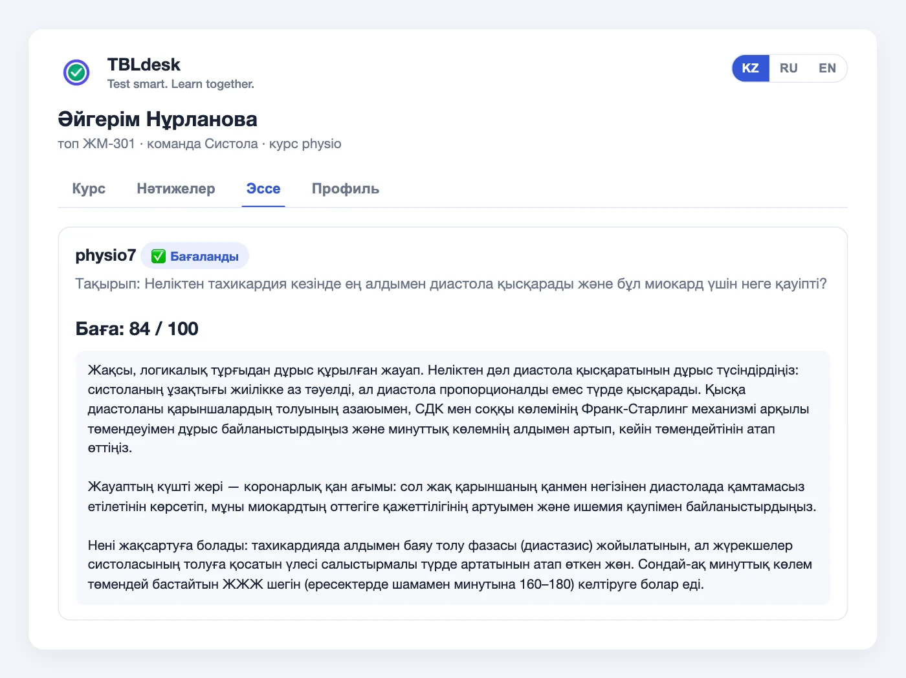906x678 pixels.
Task: Open the Курс tab
Action: 89,189
